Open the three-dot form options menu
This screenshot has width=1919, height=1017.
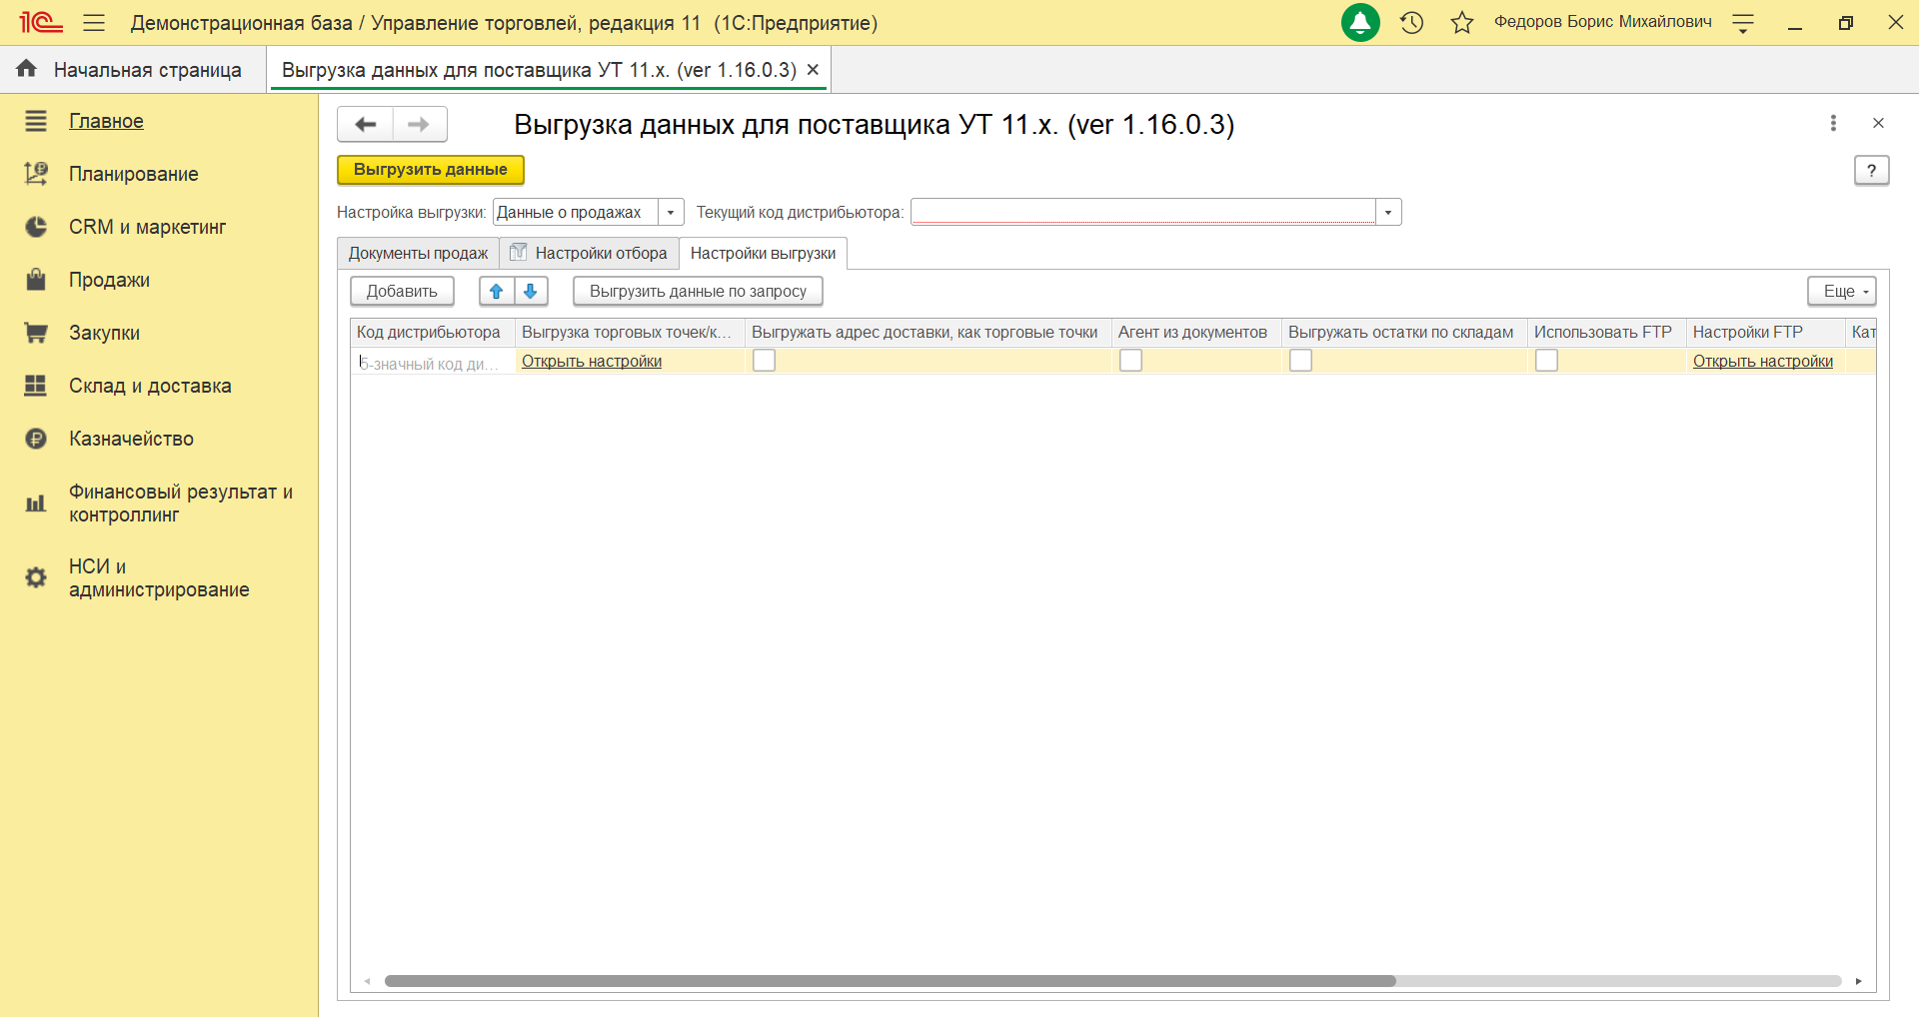coord(1833,123)
